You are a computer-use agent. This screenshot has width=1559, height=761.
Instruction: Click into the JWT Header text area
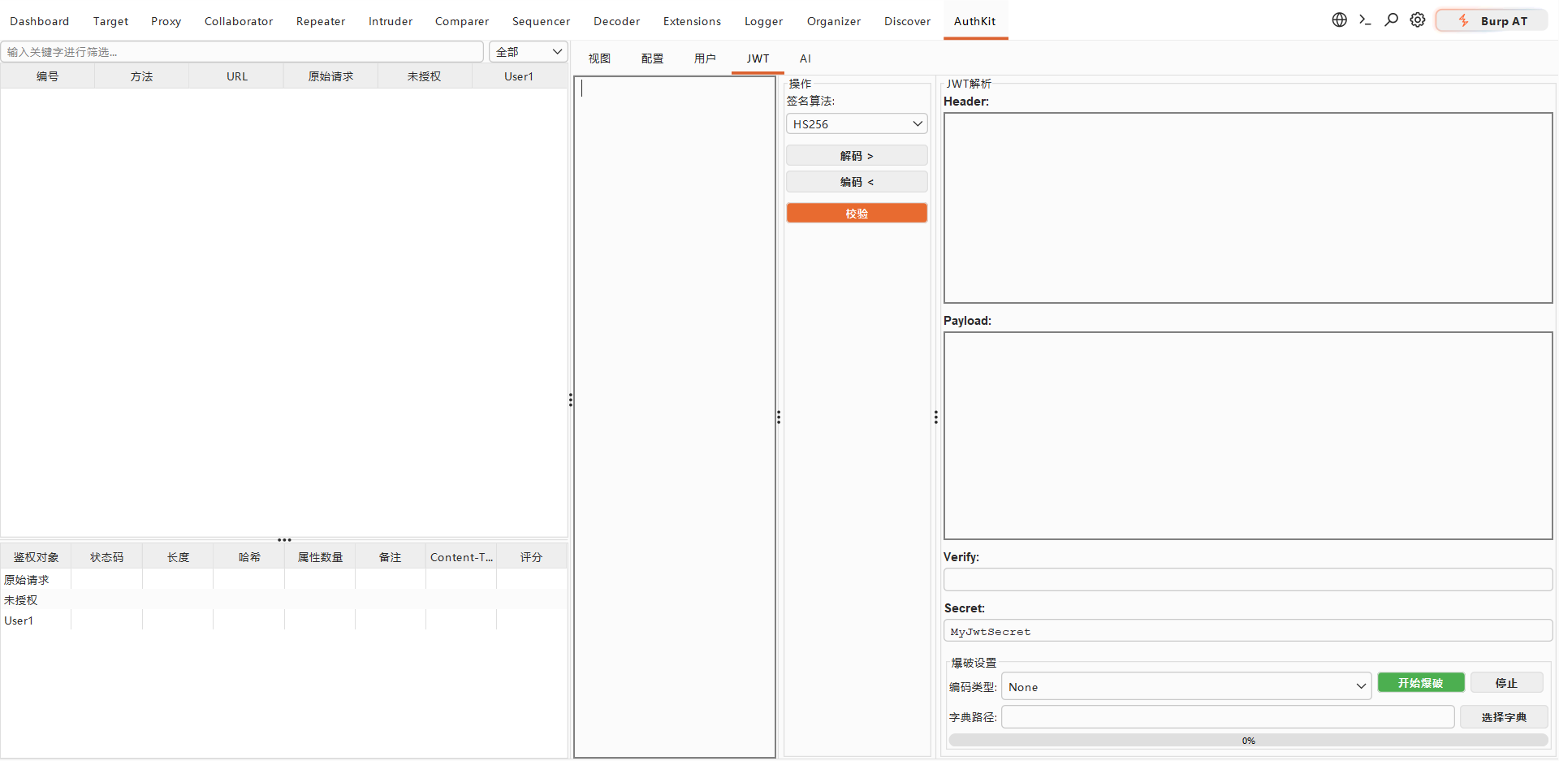[x=1248, y=208]
